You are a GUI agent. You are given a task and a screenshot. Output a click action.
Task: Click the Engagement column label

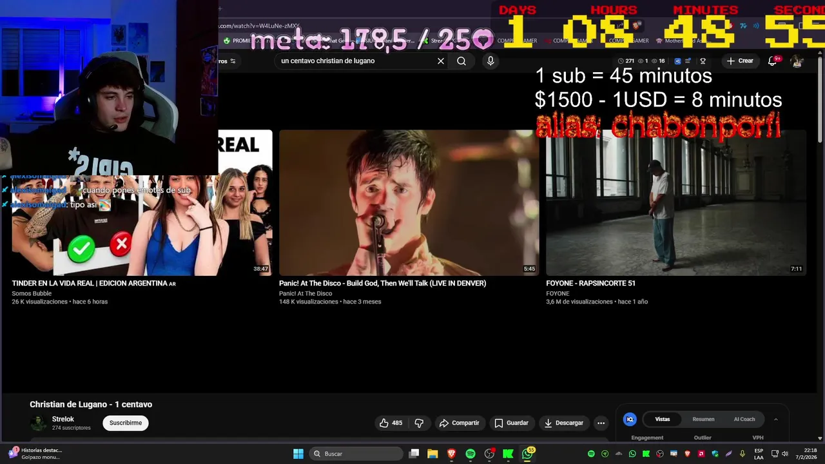(647, 438)
